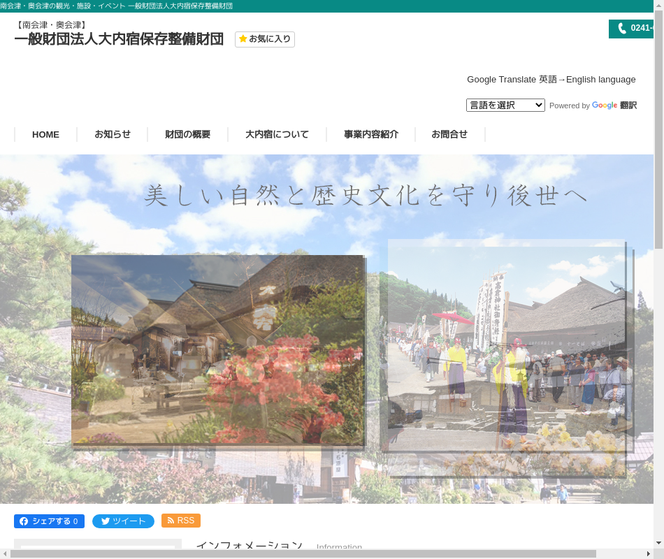Viewport: 664px width, 559px height.
Task: Click the phone icon in header
Action: (622, 29)
